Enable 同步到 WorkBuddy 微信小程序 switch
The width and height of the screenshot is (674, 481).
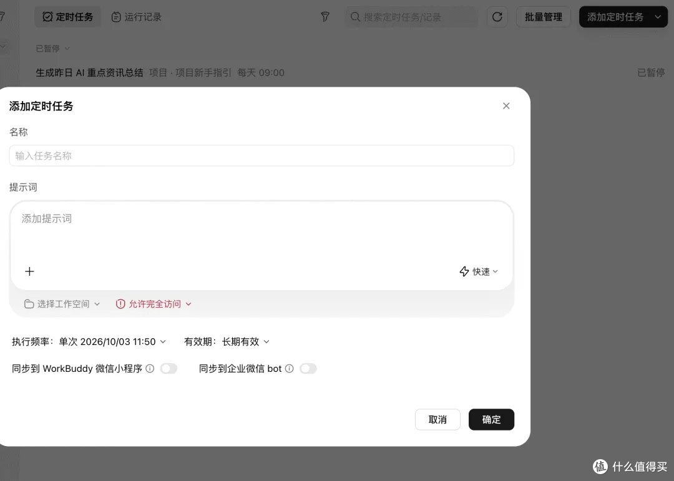click(168, 368)
